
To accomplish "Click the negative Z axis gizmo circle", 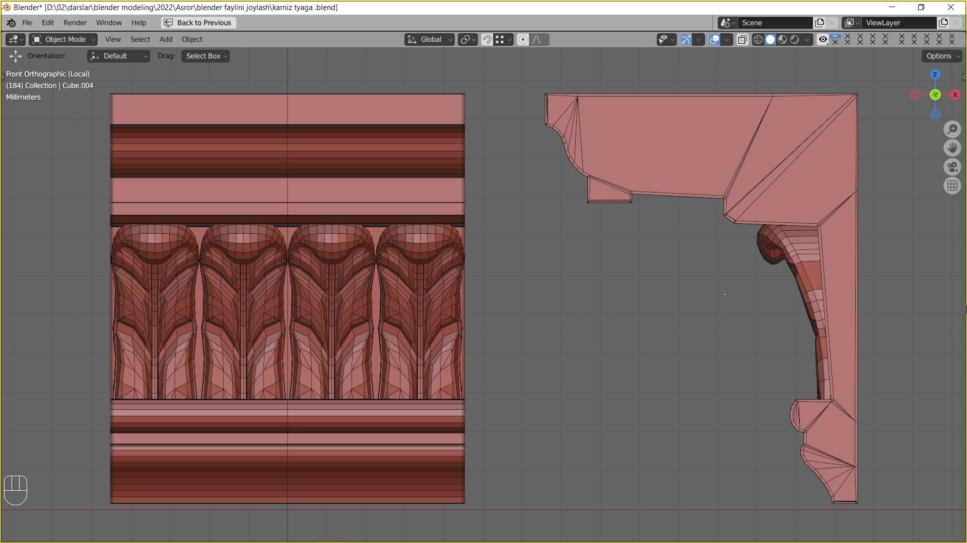I will 935,115.
